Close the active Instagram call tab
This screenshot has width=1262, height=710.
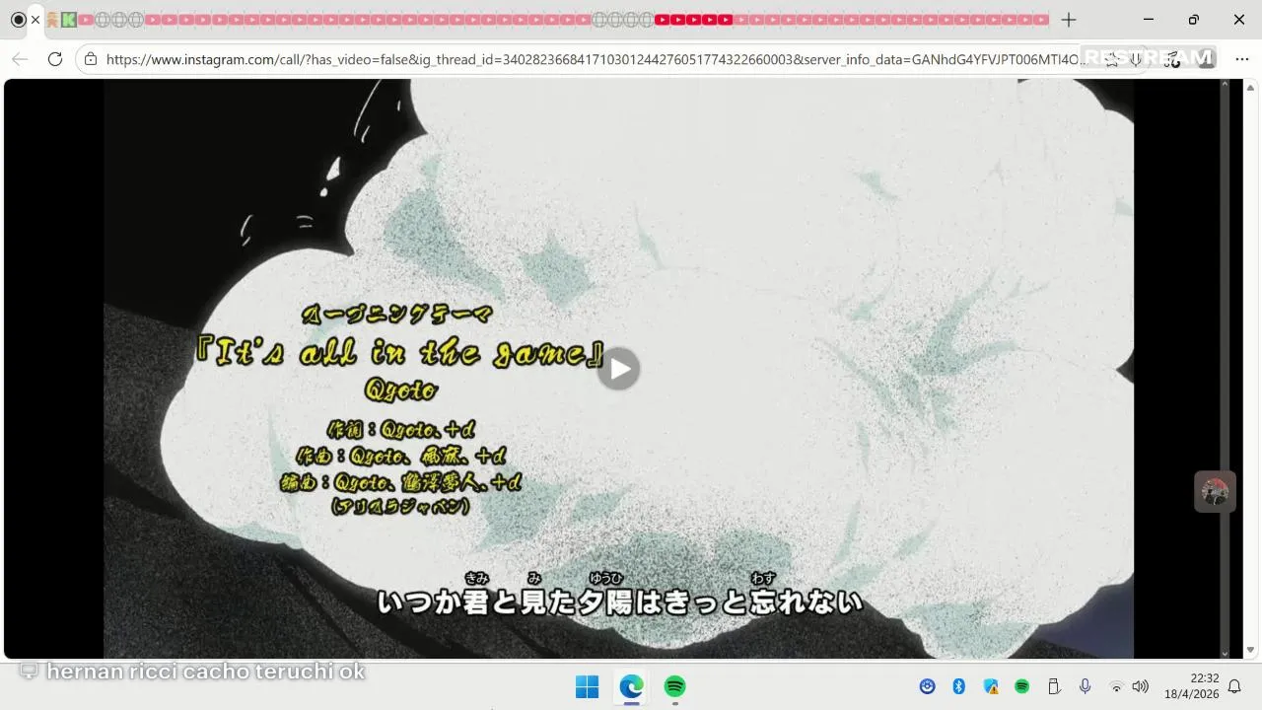point(35,20)
